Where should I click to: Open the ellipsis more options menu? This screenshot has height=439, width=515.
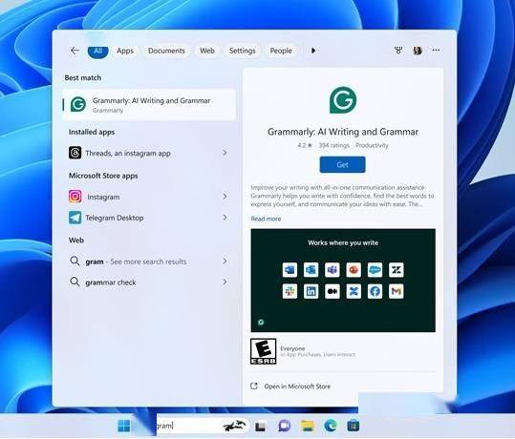point(436,51)
